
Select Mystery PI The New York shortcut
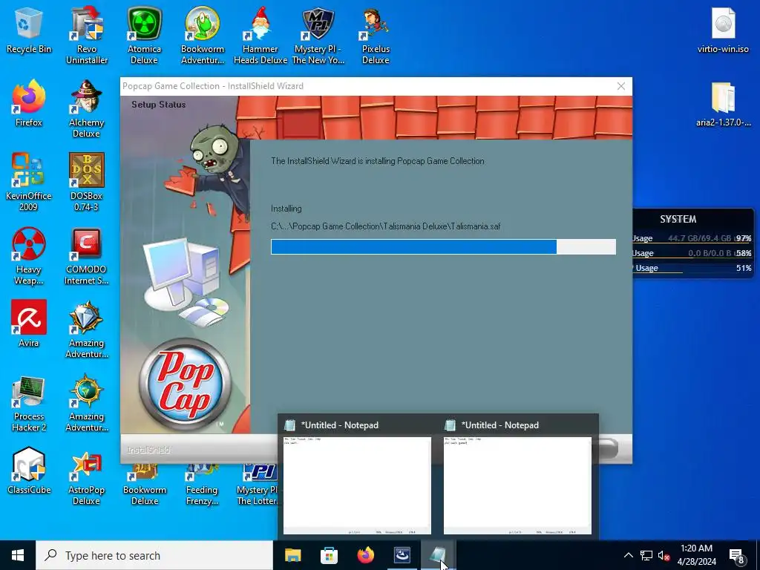[x=318, y=35]
